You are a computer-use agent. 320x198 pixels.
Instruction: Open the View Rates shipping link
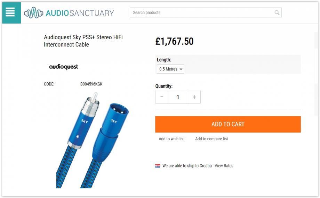tap(224, 166)
